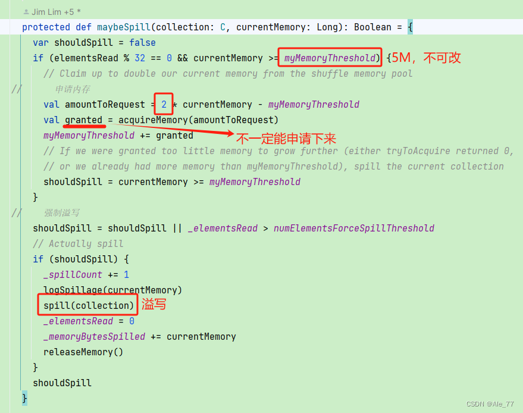Click myMemoryThreshold in shouldSpill = currentMemory >= line
The width and height of the screenshot is (523, 413).
pos(255,182)
